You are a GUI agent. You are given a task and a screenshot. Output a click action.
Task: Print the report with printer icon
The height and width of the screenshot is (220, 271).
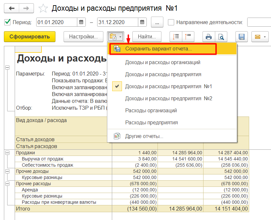(209, 37)
